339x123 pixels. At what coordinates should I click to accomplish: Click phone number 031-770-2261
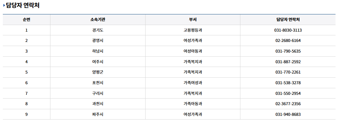click(x=288, y=72)
